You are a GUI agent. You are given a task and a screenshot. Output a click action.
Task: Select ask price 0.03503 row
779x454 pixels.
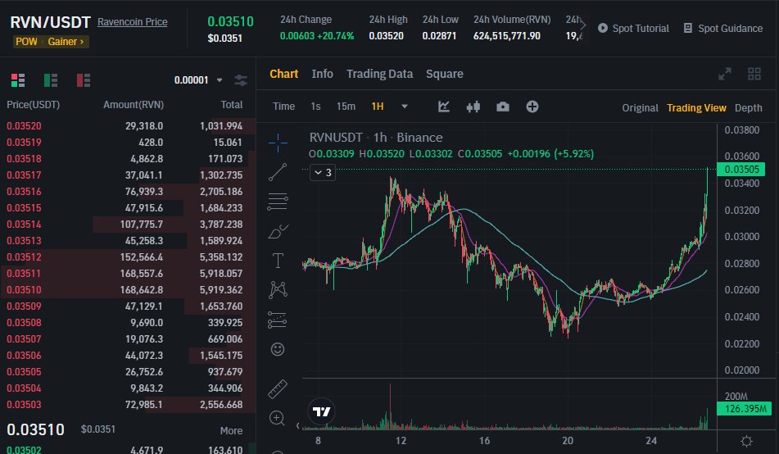(128, 405)
